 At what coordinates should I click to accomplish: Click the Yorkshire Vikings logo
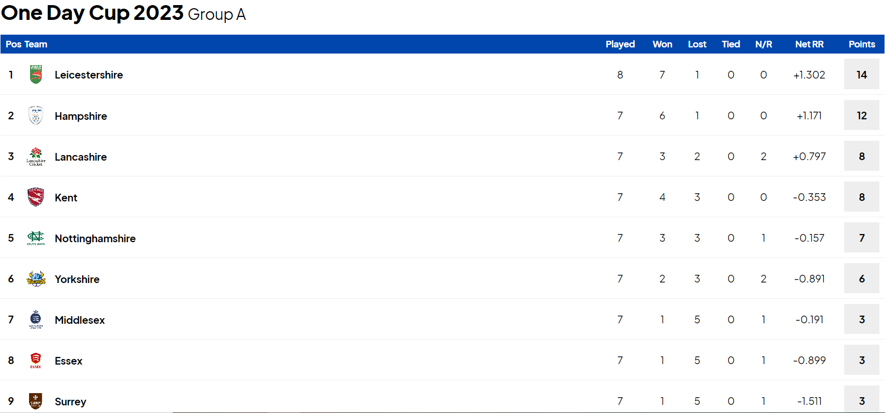36,279
